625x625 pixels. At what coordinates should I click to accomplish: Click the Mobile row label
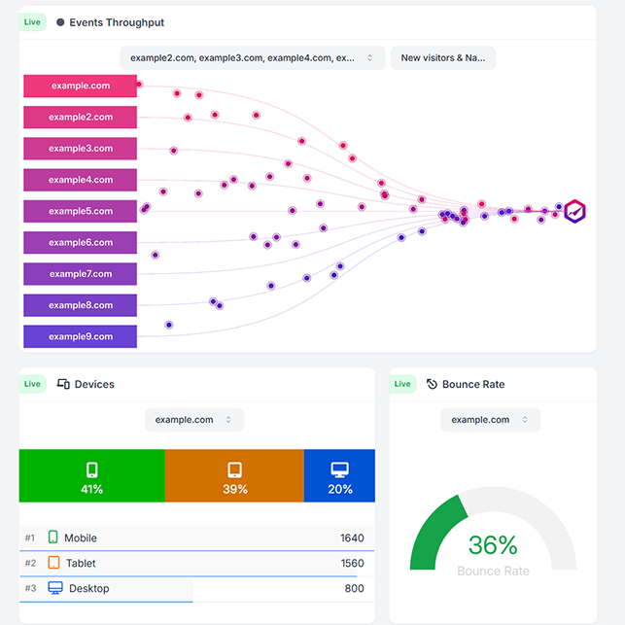(x=81, y=538)
